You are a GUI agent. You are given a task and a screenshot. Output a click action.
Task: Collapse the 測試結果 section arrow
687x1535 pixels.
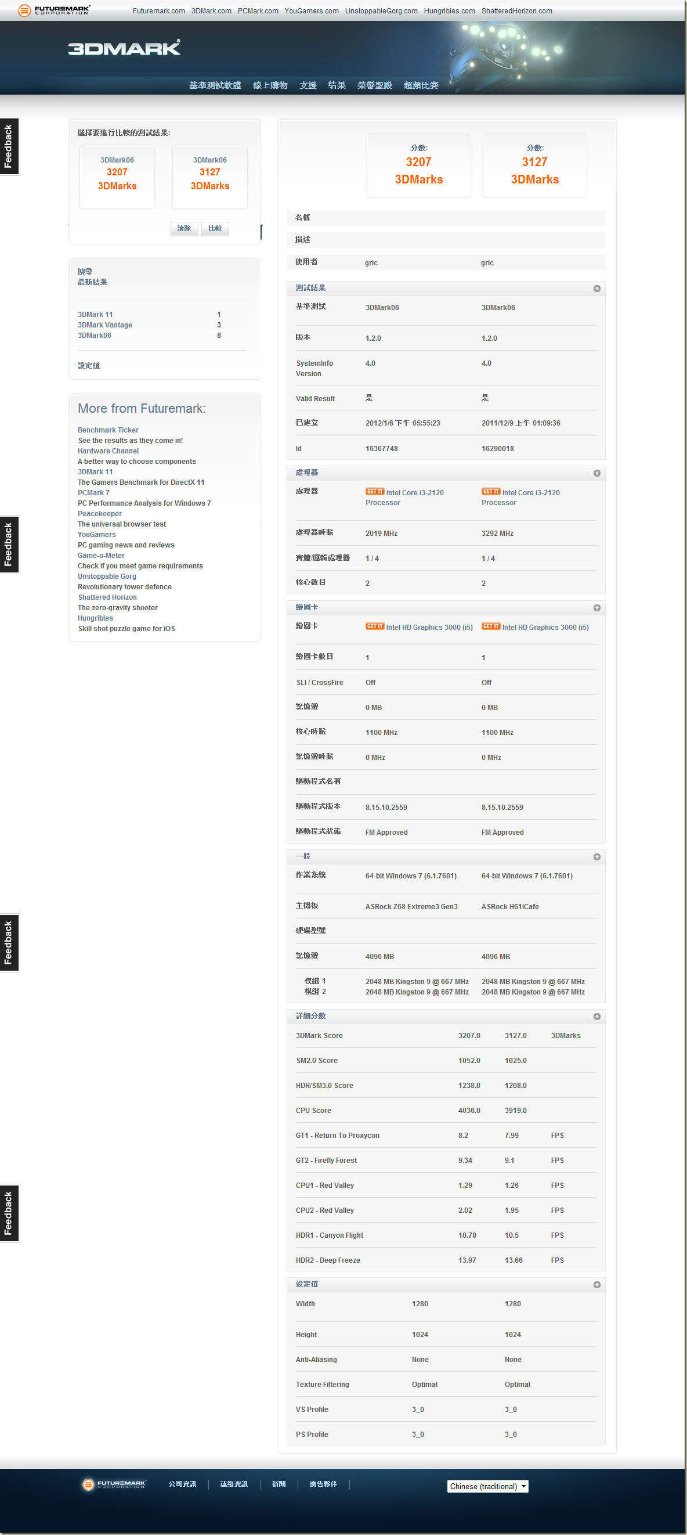click(596, 289)
